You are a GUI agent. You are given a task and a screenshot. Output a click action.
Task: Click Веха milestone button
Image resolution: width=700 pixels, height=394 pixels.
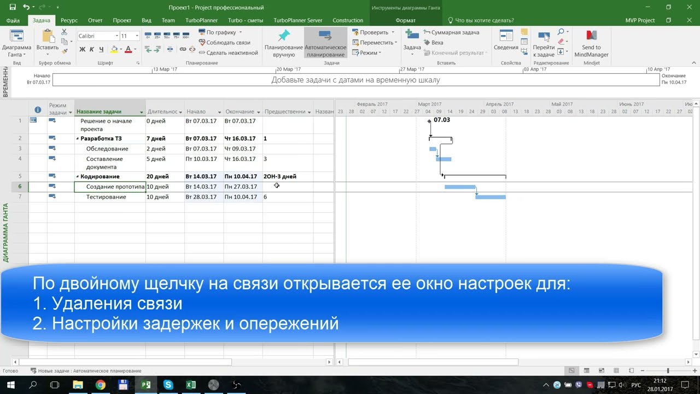[433, 43]
